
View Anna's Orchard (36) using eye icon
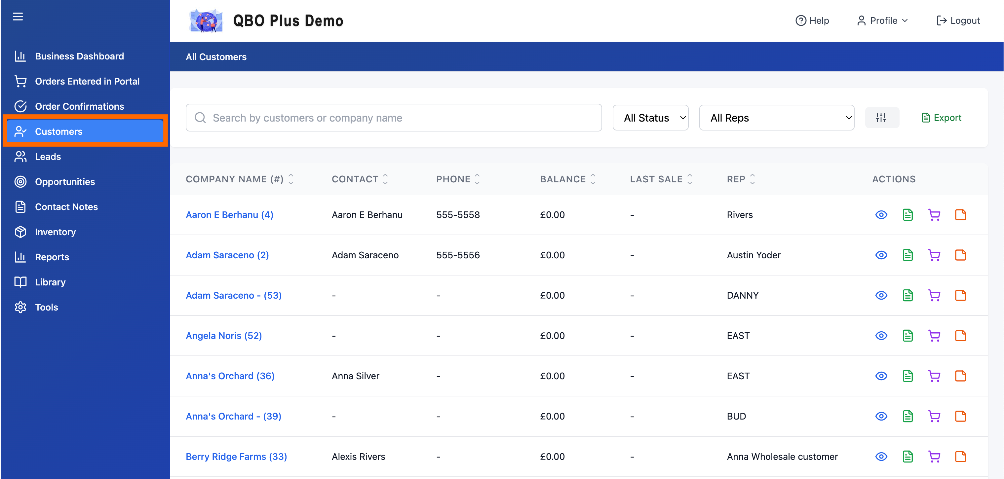tap(881, 376)
